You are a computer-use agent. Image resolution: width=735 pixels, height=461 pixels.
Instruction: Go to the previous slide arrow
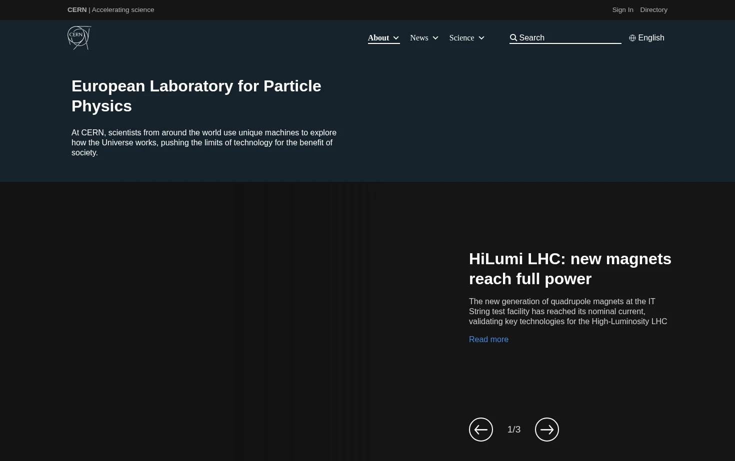coord(481,430)
